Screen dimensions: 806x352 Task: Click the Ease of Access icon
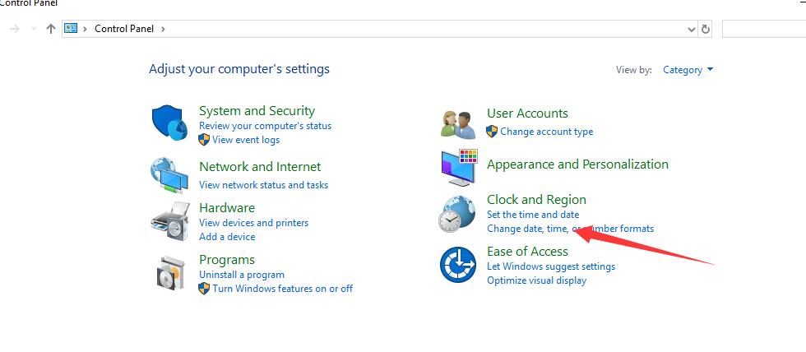click(457, 265)
